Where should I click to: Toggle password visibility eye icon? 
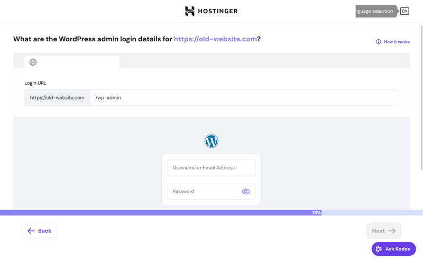click(246, 192)
